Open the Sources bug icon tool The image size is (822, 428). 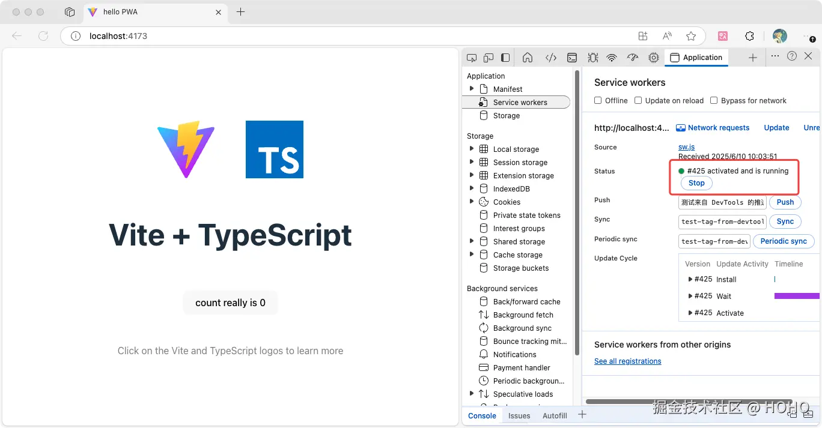pos(593,58)
